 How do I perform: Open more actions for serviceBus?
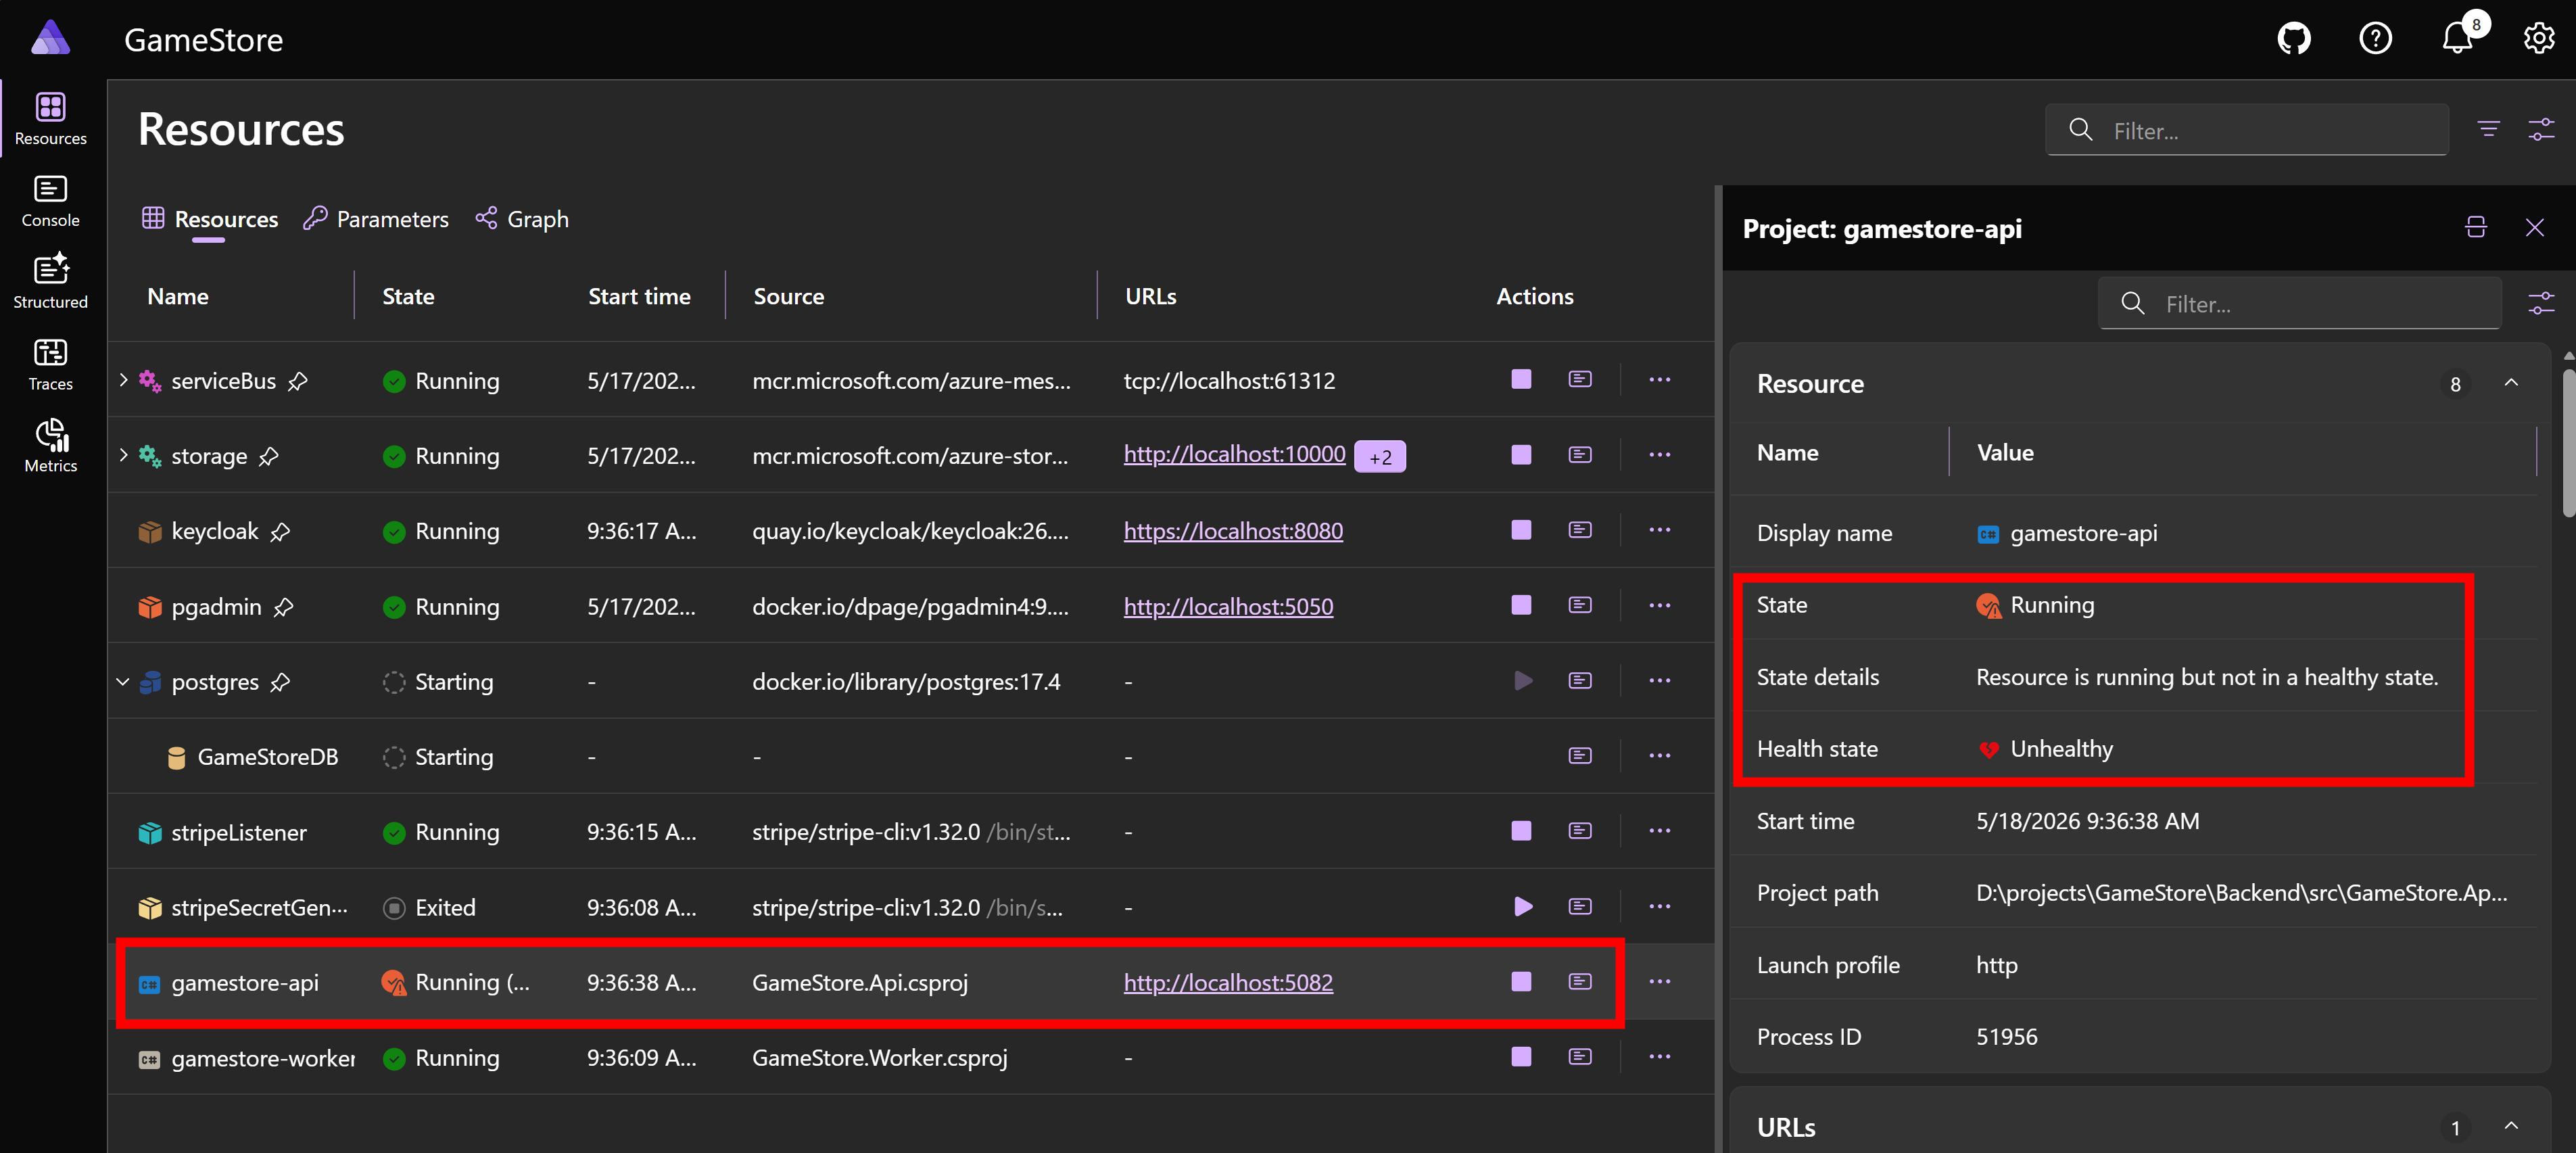[1660, 379]
